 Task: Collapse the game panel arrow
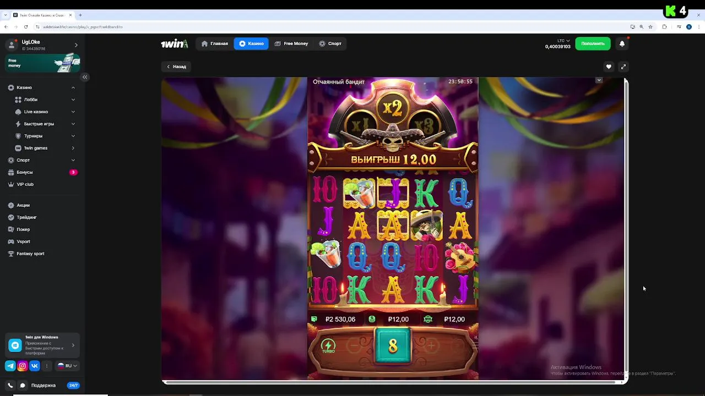pyautogui.click(x=599, y=80)
